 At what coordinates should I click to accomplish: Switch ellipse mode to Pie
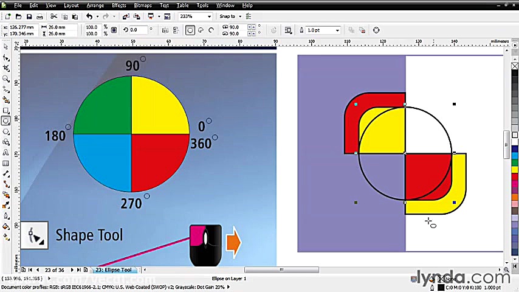pos(201,30)
